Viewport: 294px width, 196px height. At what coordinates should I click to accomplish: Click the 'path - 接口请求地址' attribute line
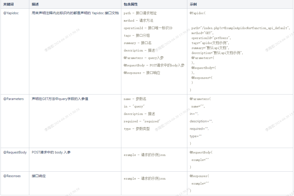point(140,13)
